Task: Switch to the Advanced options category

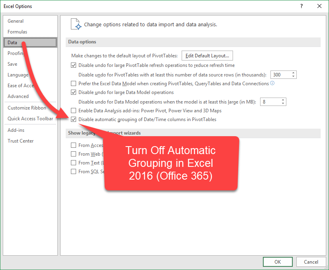Action: (18, 96)
